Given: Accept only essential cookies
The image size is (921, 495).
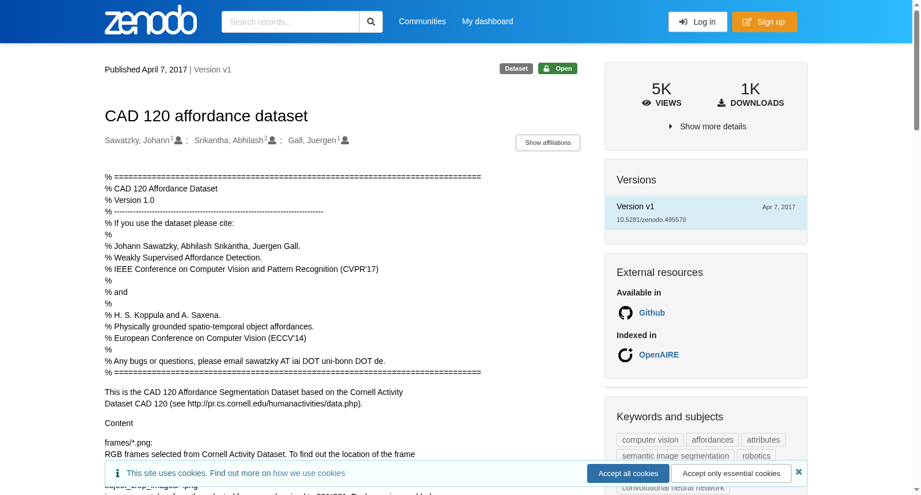Looking at the screenshot, I should coord(731,473).
